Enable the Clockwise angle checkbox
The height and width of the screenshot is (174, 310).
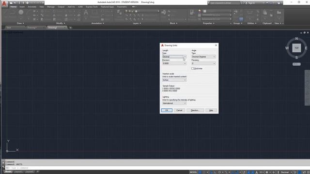(x=193, y=69)
